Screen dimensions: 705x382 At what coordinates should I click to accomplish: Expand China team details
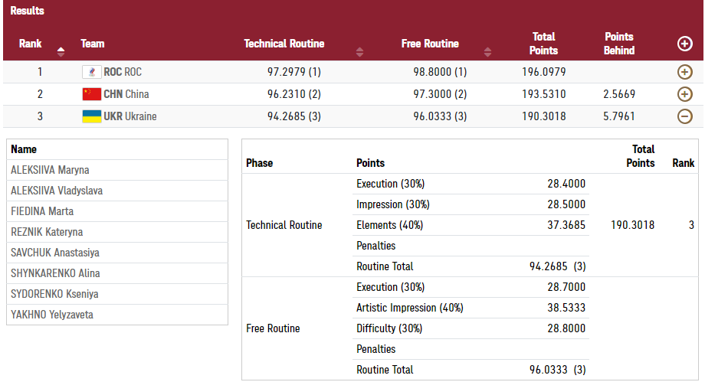tap(685, 94)
